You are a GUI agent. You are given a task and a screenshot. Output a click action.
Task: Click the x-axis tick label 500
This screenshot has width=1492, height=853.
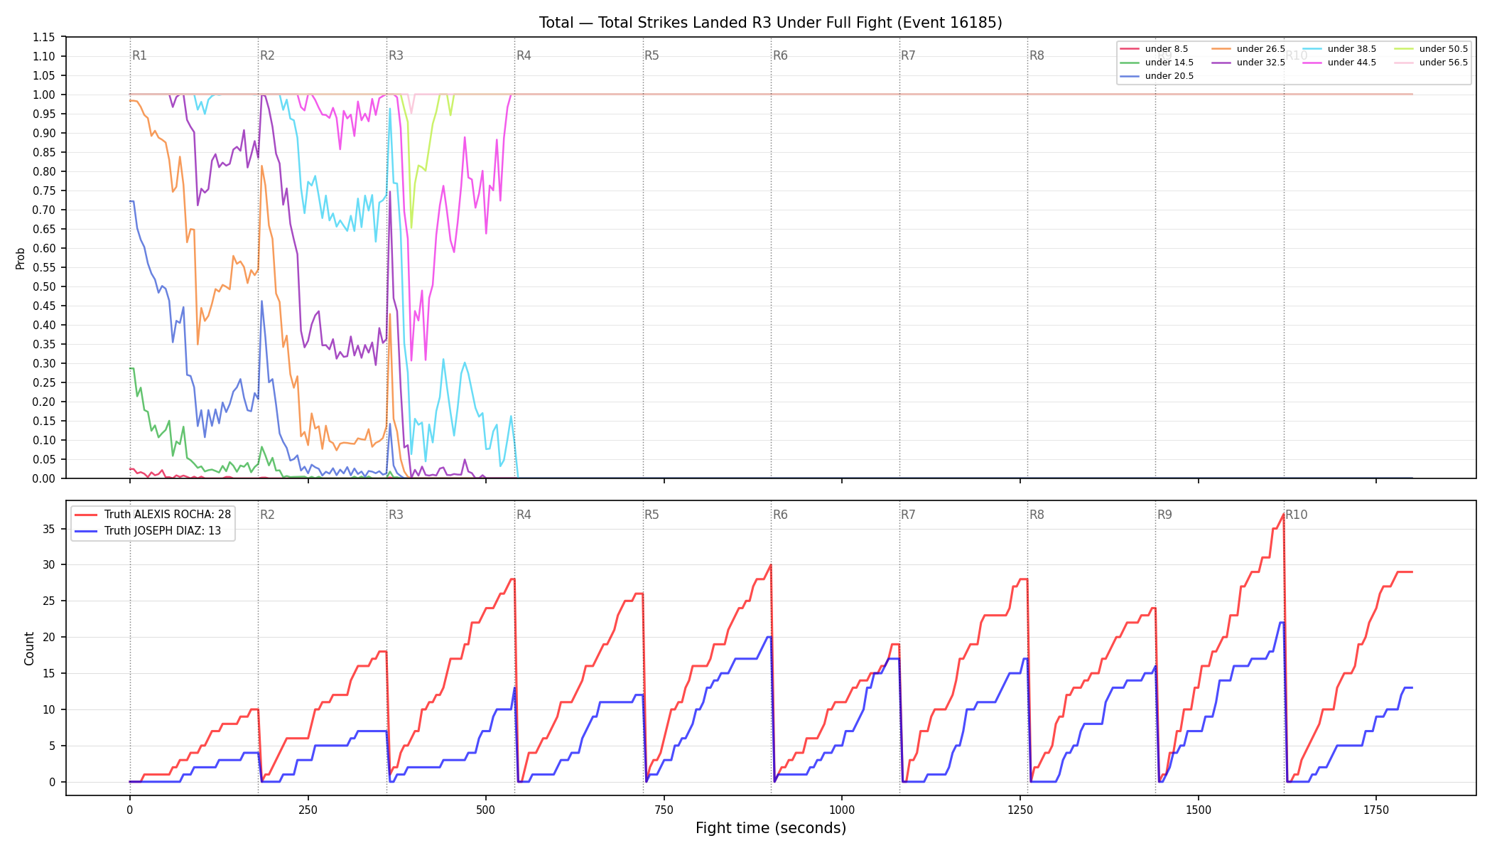pyautogui.click(x=485, y=810)
